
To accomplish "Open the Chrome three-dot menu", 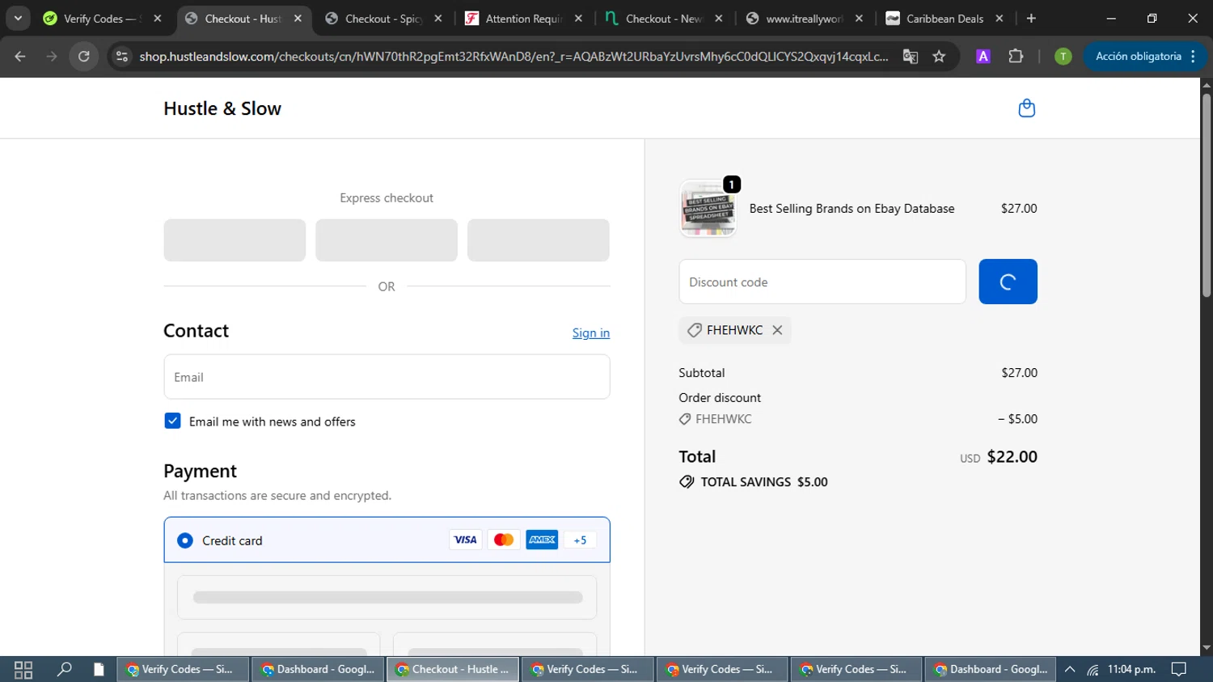I will tap(1194, 56).
